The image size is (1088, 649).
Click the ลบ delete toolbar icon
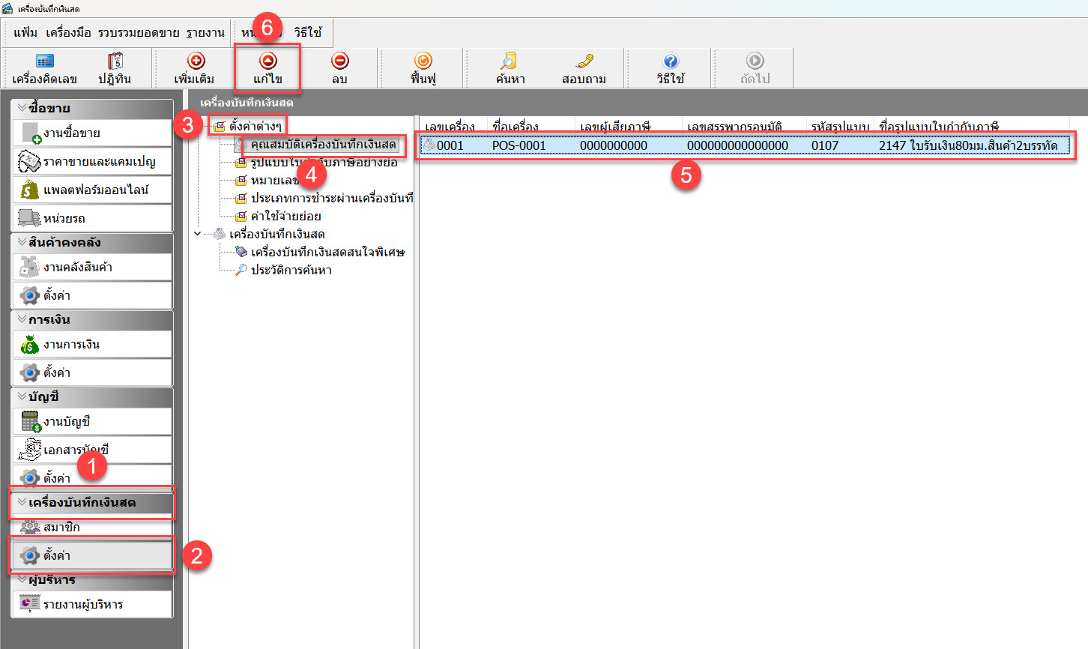tap(339, 61)
